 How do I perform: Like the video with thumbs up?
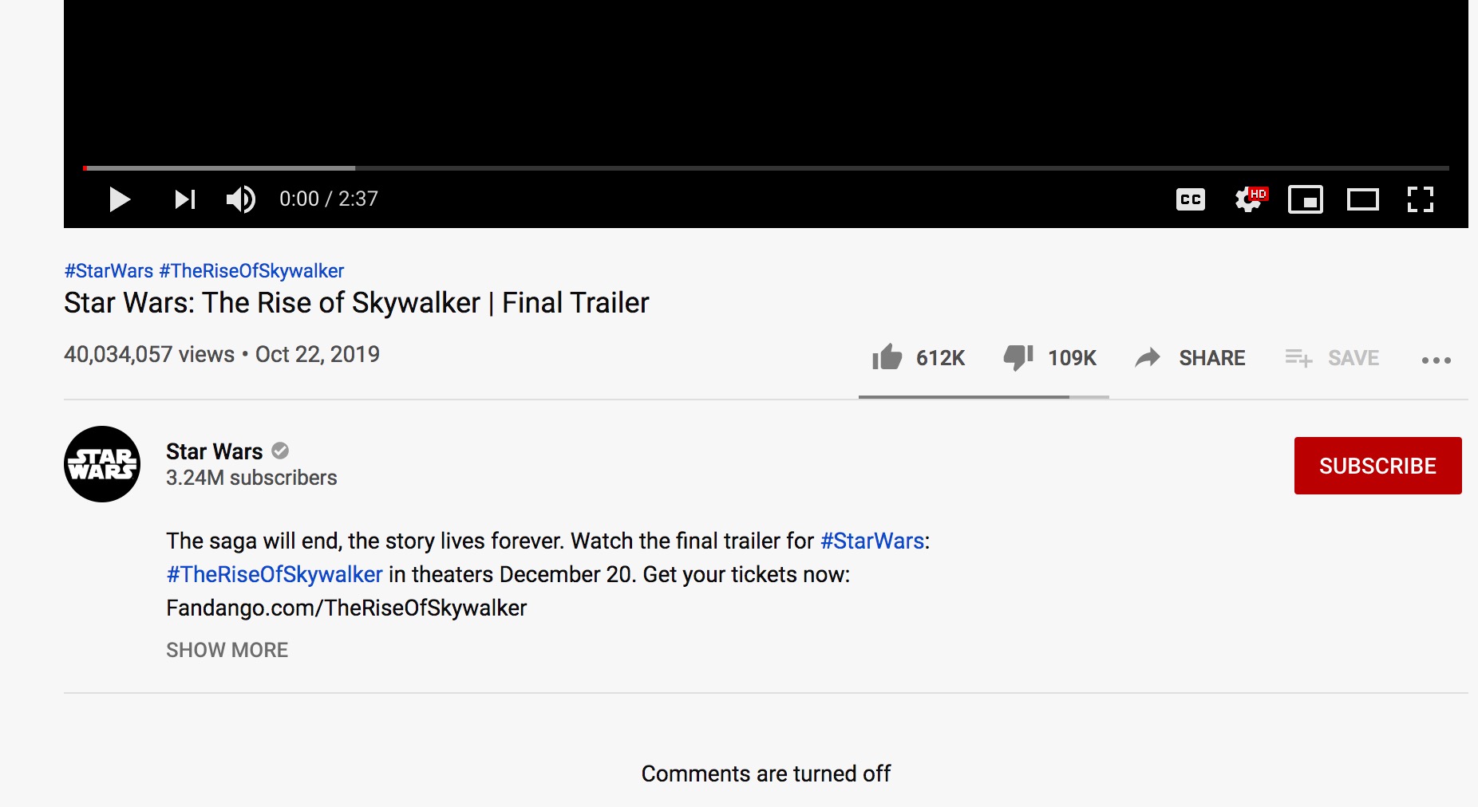click(x=887, y=357)
